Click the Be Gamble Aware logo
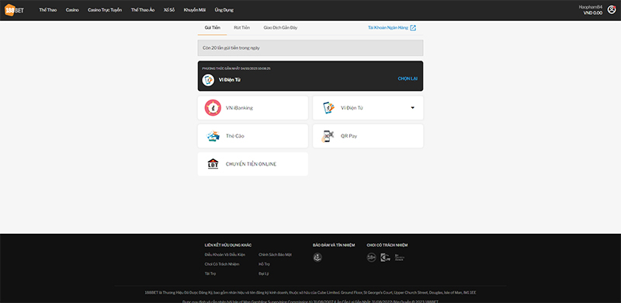The width and height of the screenshot is (621, 303). (399, 257)
